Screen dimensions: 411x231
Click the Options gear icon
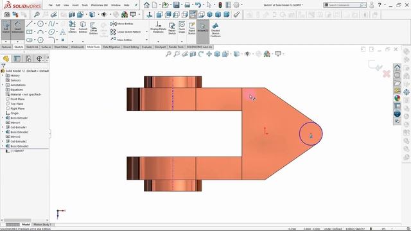tap(236, 4)
